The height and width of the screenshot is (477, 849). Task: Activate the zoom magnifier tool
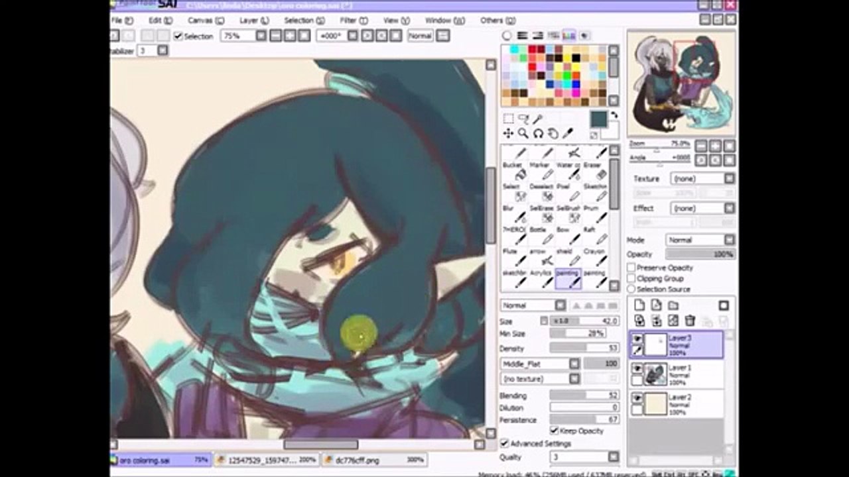coord(523,134)
